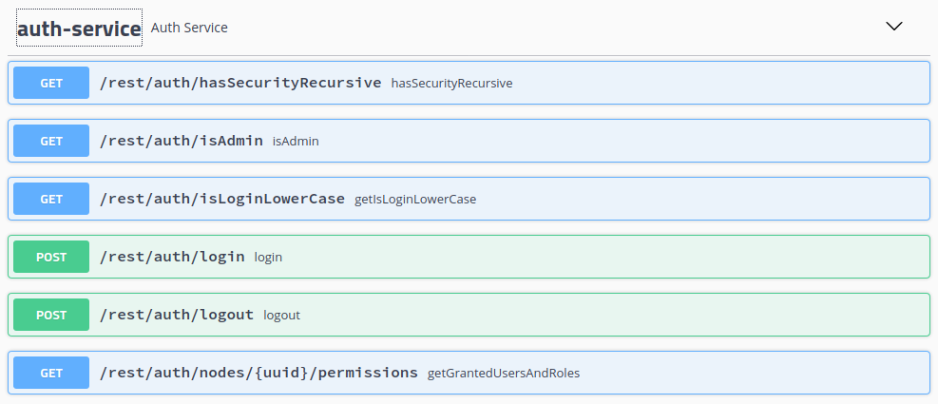The width and height of the screenshot is (938, 404).
Task: Expand the /rest/auth/hasSecurityRecursive path
Action: [240, 83]
